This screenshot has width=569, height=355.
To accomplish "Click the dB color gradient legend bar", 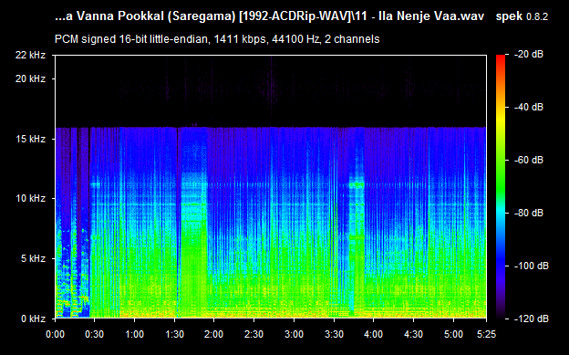I will (501, 187).
